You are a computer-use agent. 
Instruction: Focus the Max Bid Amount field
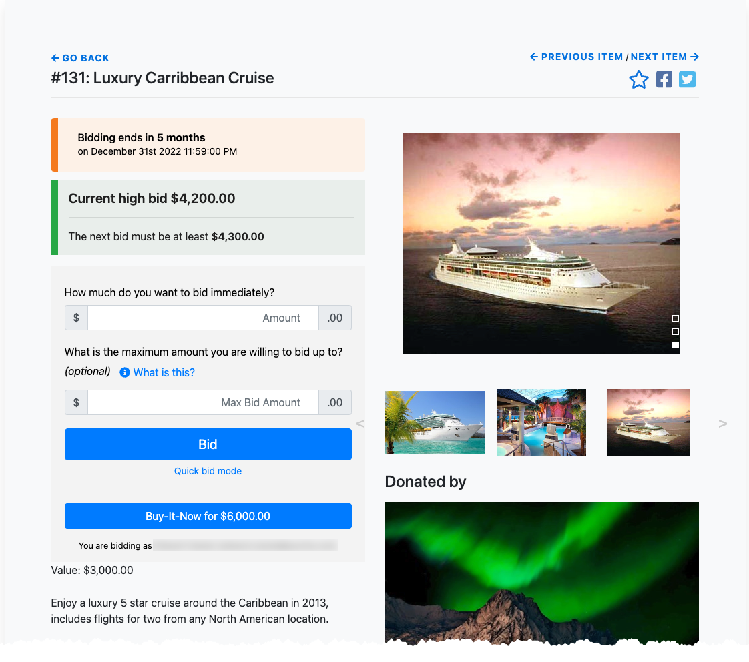203,402
